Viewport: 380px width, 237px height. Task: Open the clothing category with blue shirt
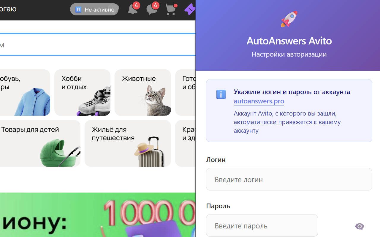(25, 92)
